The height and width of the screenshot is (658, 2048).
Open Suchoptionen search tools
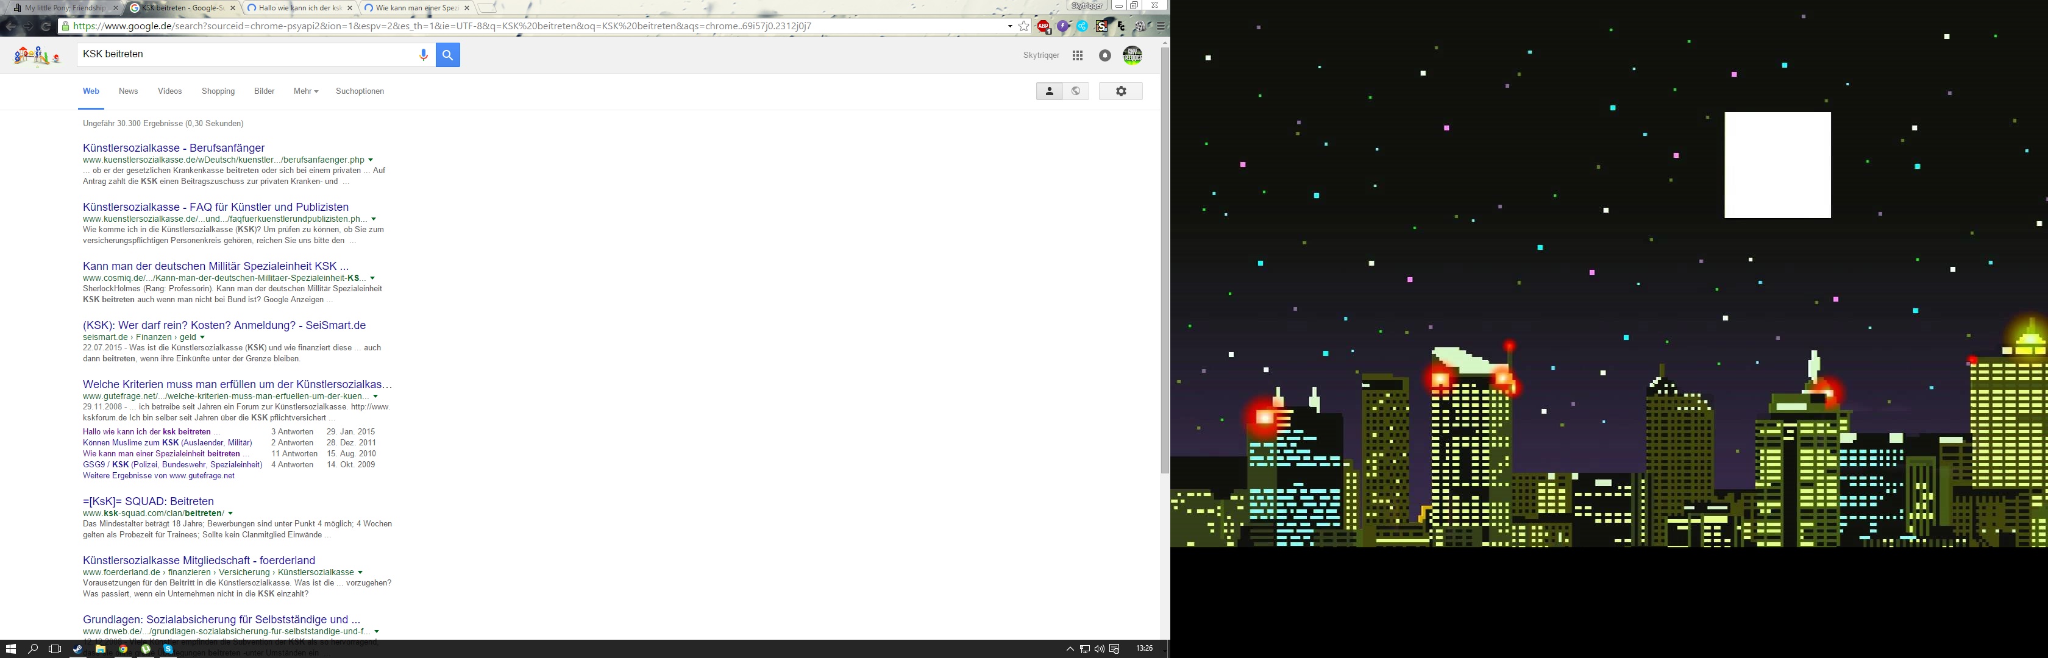360,91
